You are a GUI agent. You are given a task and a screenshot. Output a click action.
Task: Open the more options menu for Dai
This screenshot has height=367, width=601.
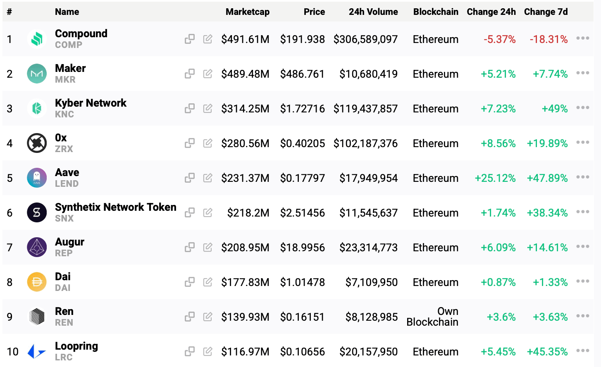point(583,281)
